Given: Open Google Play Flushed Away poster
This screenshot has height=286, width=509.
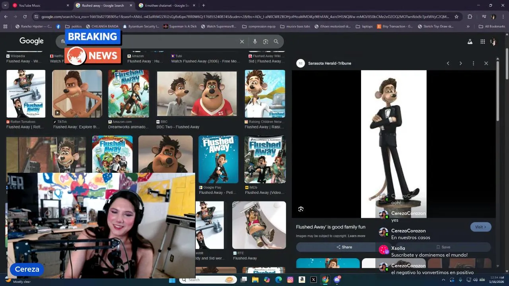Looking at the screenshot, I should click(x=218, y=159).
